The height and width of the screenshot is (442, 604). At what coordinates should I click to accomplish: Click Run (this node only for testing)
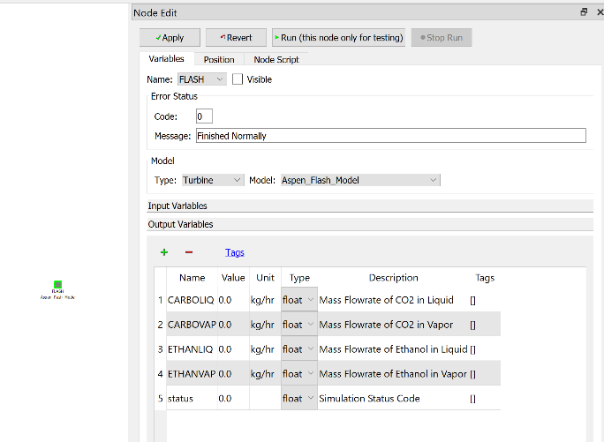338,38
